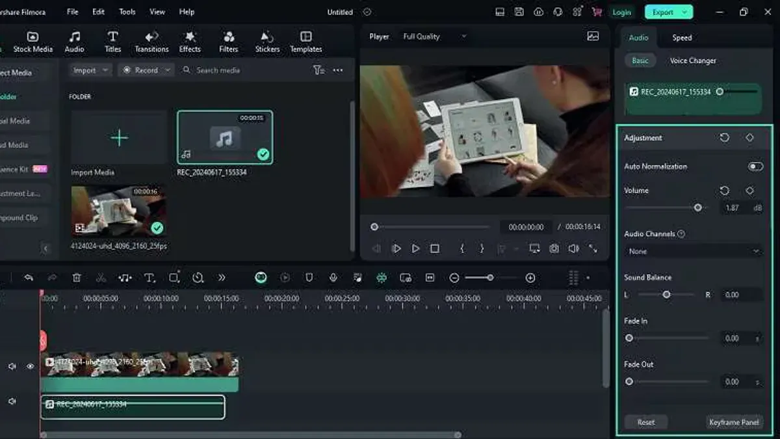Click the Login button
The image size is (780, 439).
coord(621,12)
